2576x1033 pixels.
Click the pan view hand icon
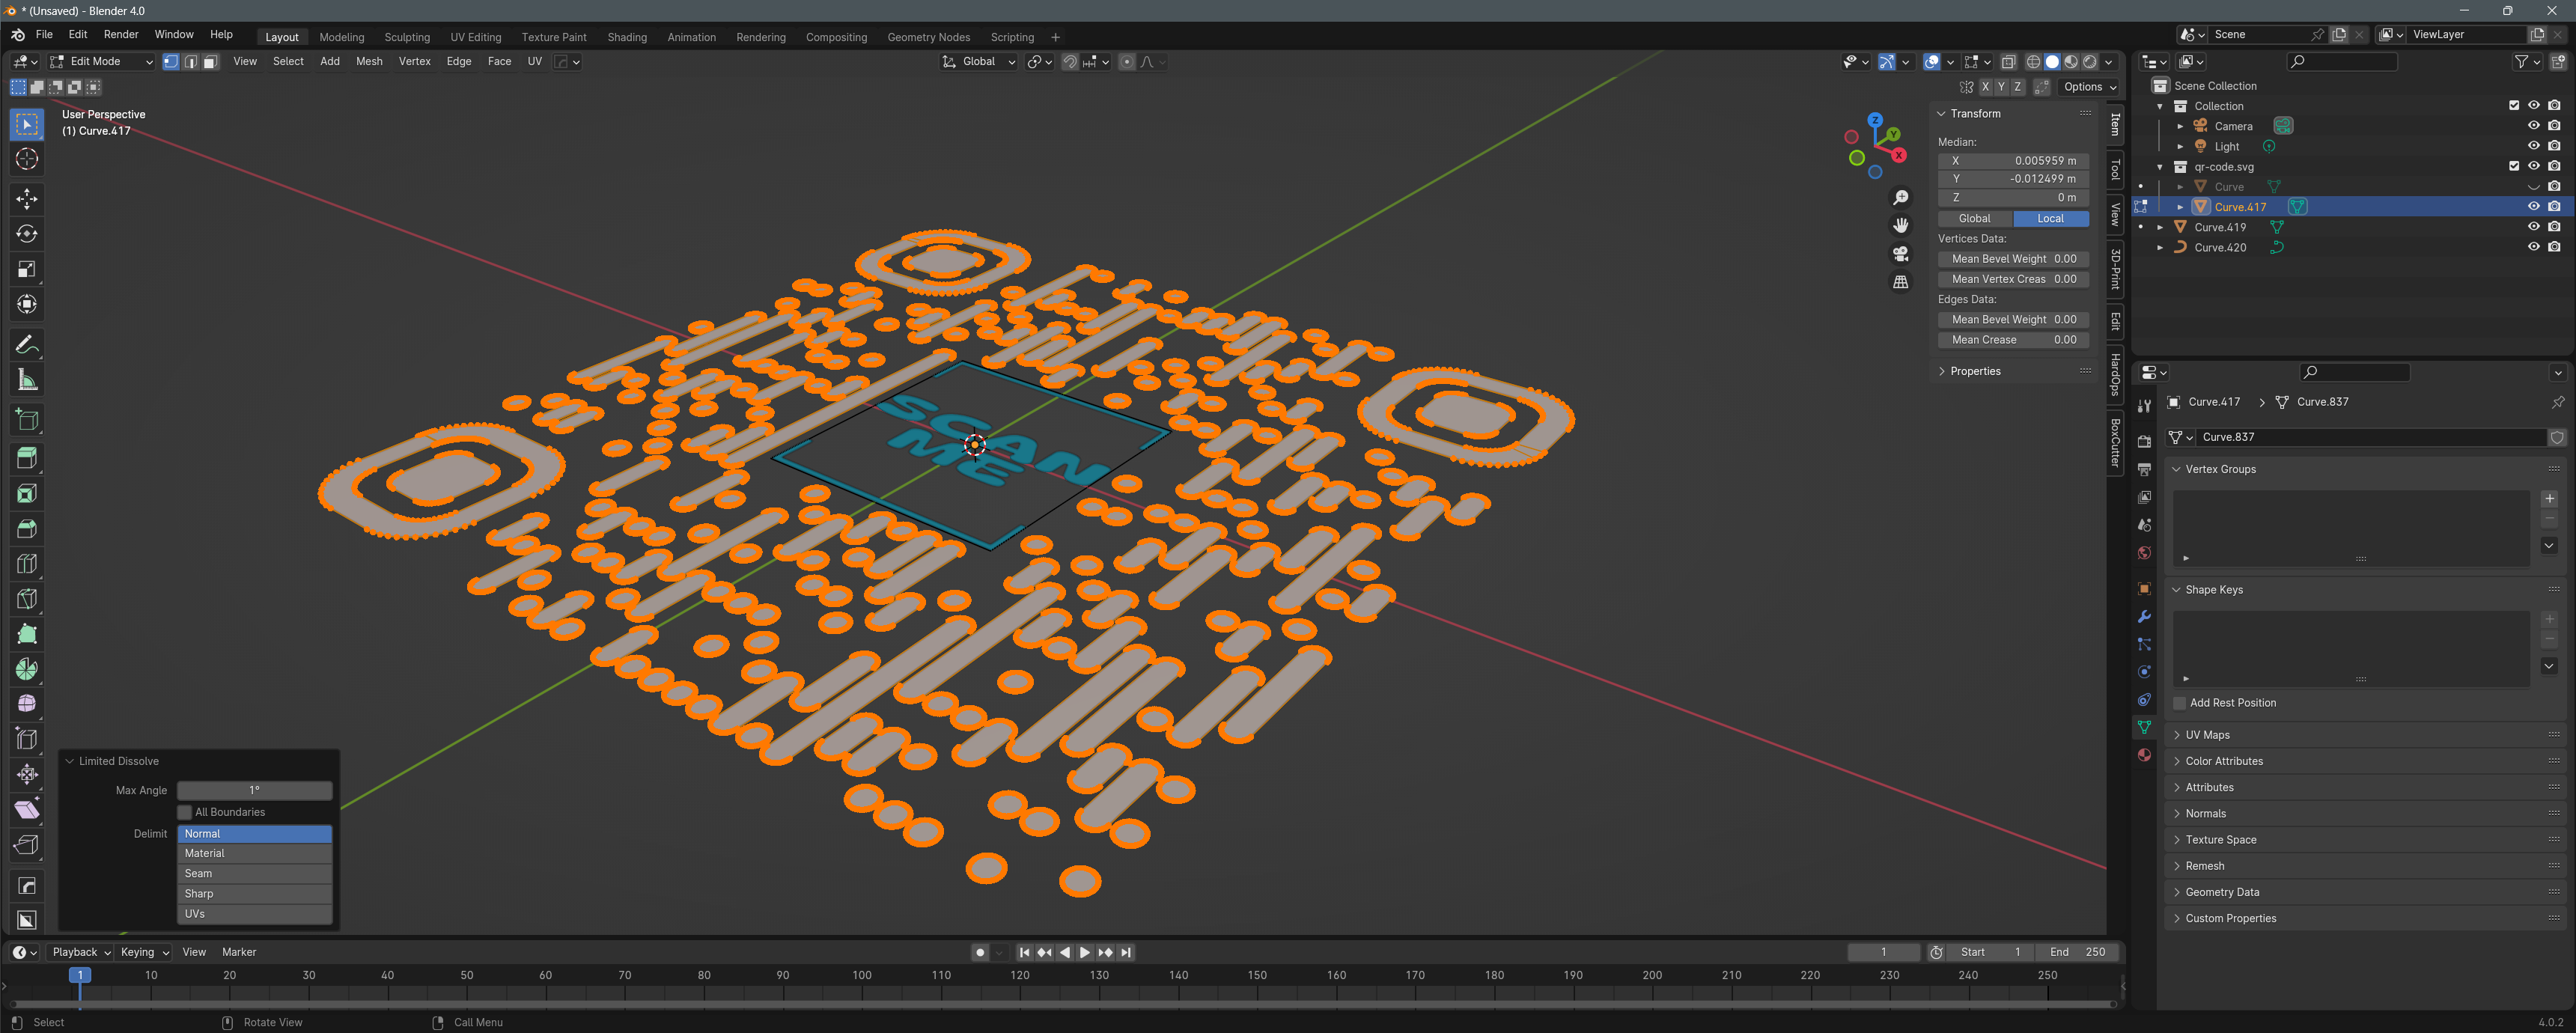1901,226
